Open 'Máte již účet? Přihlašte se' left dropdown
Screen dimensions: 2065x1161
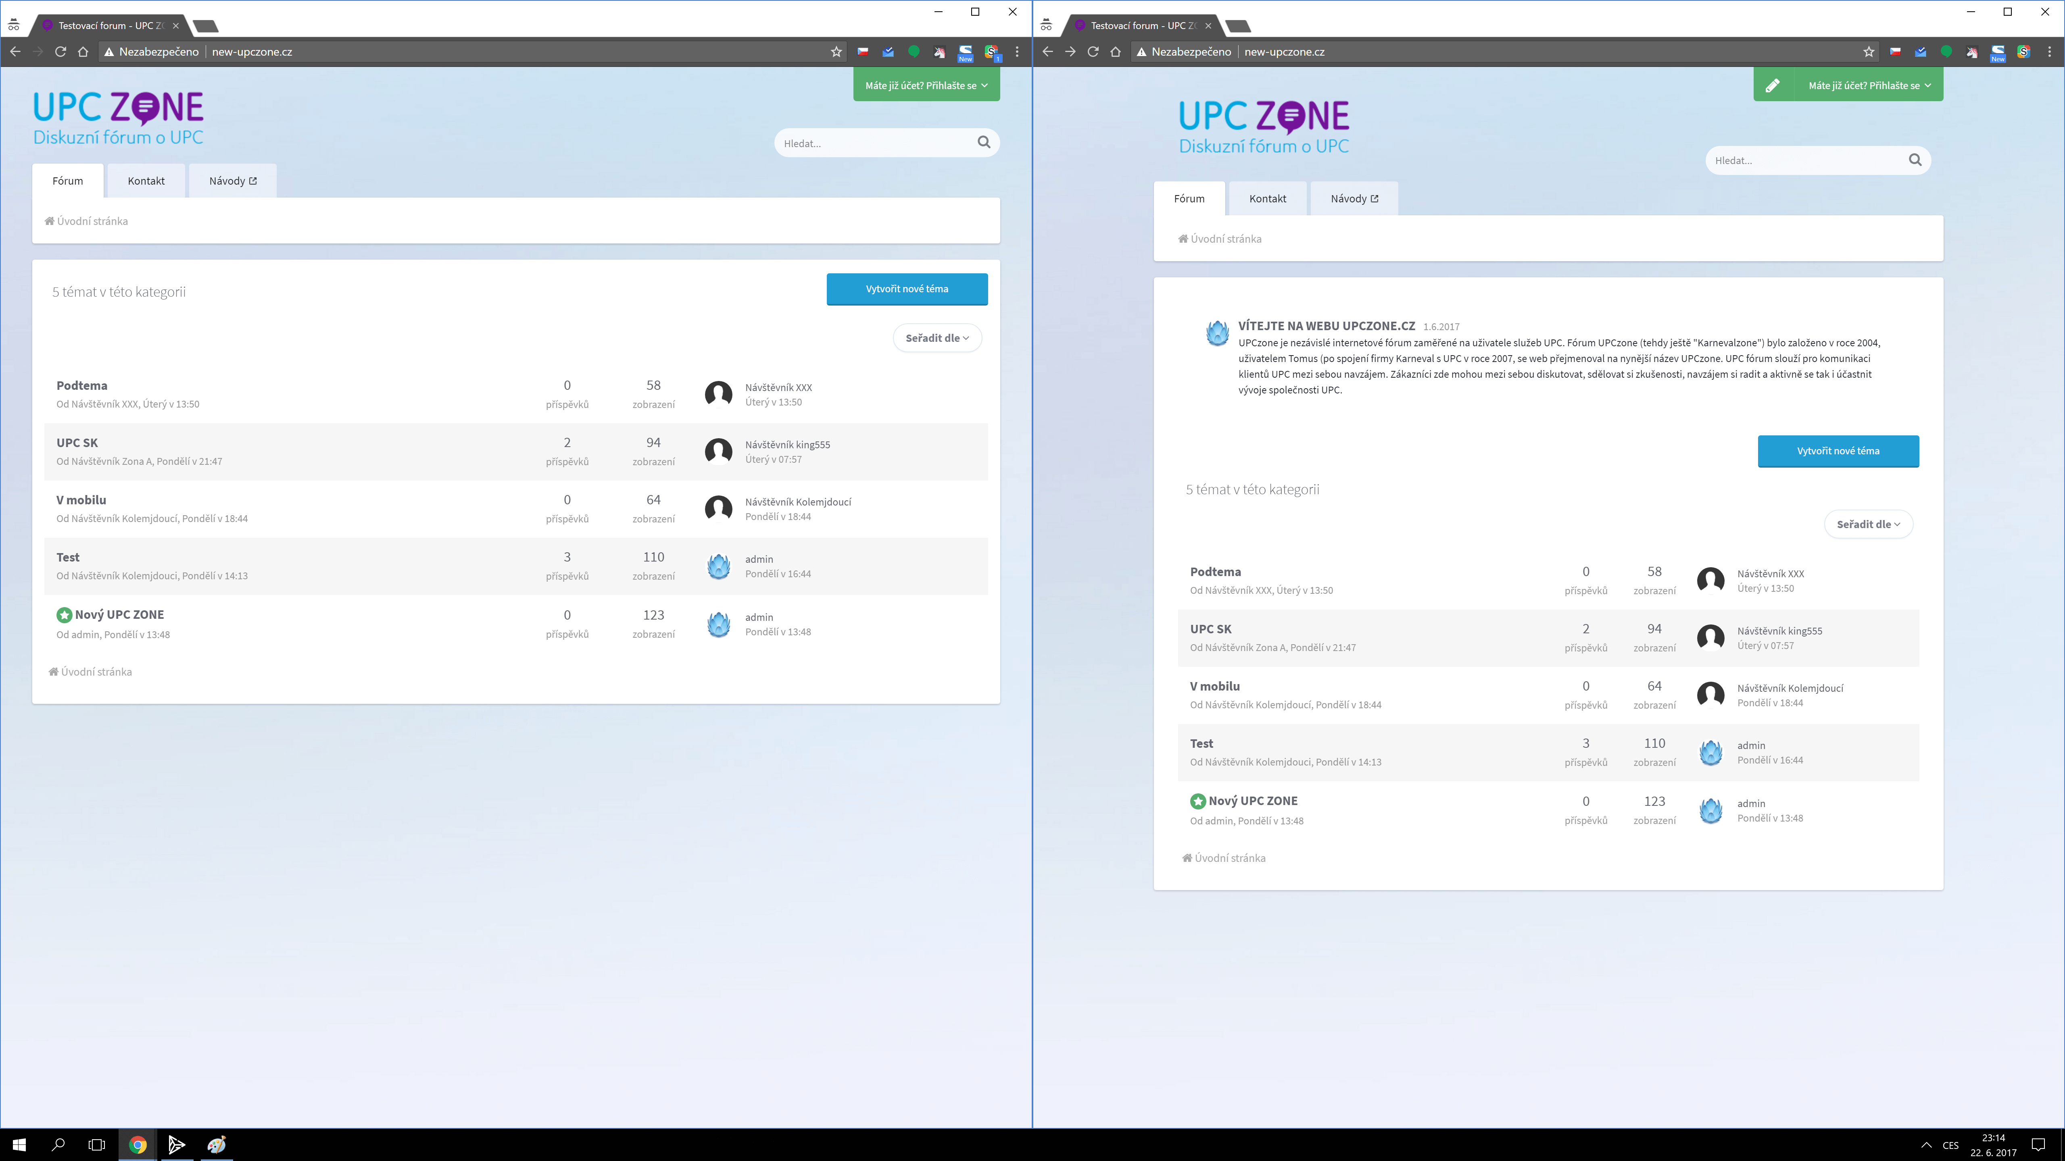click(926, 86)
